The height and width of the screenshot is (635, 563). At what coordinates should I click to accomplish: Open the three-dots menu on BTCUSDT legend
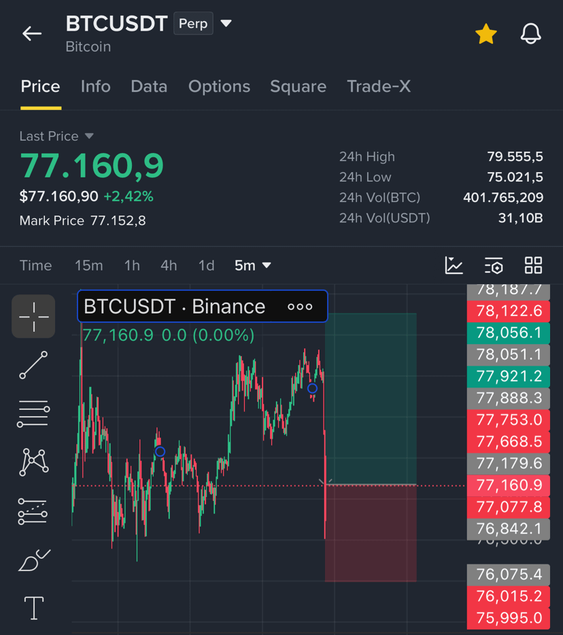300,307
